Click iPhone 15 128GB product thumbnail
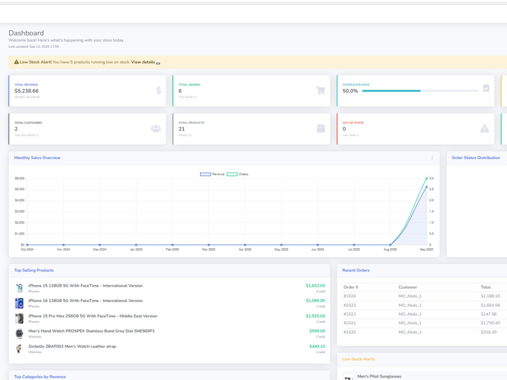The image size is (507, 380). [19, 288]
